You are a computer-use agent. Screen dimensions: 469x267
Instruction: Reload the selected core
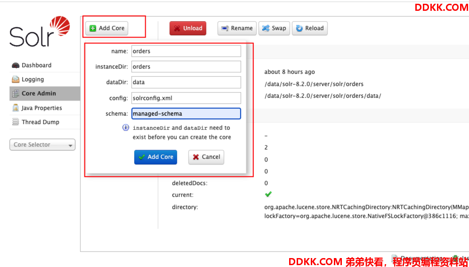tap(309, 28)
